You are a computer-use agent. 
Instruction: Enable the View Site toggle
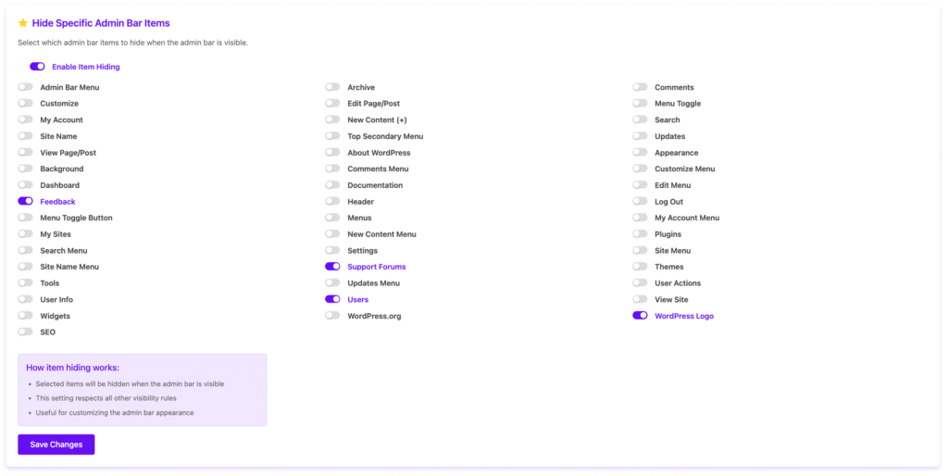coord(641,299)
